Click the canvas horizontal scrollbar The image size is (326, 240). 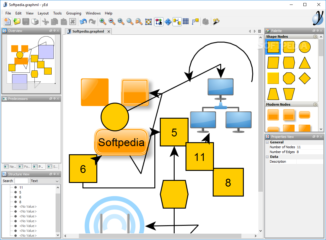pyautogui.click(x=160, y=236)
